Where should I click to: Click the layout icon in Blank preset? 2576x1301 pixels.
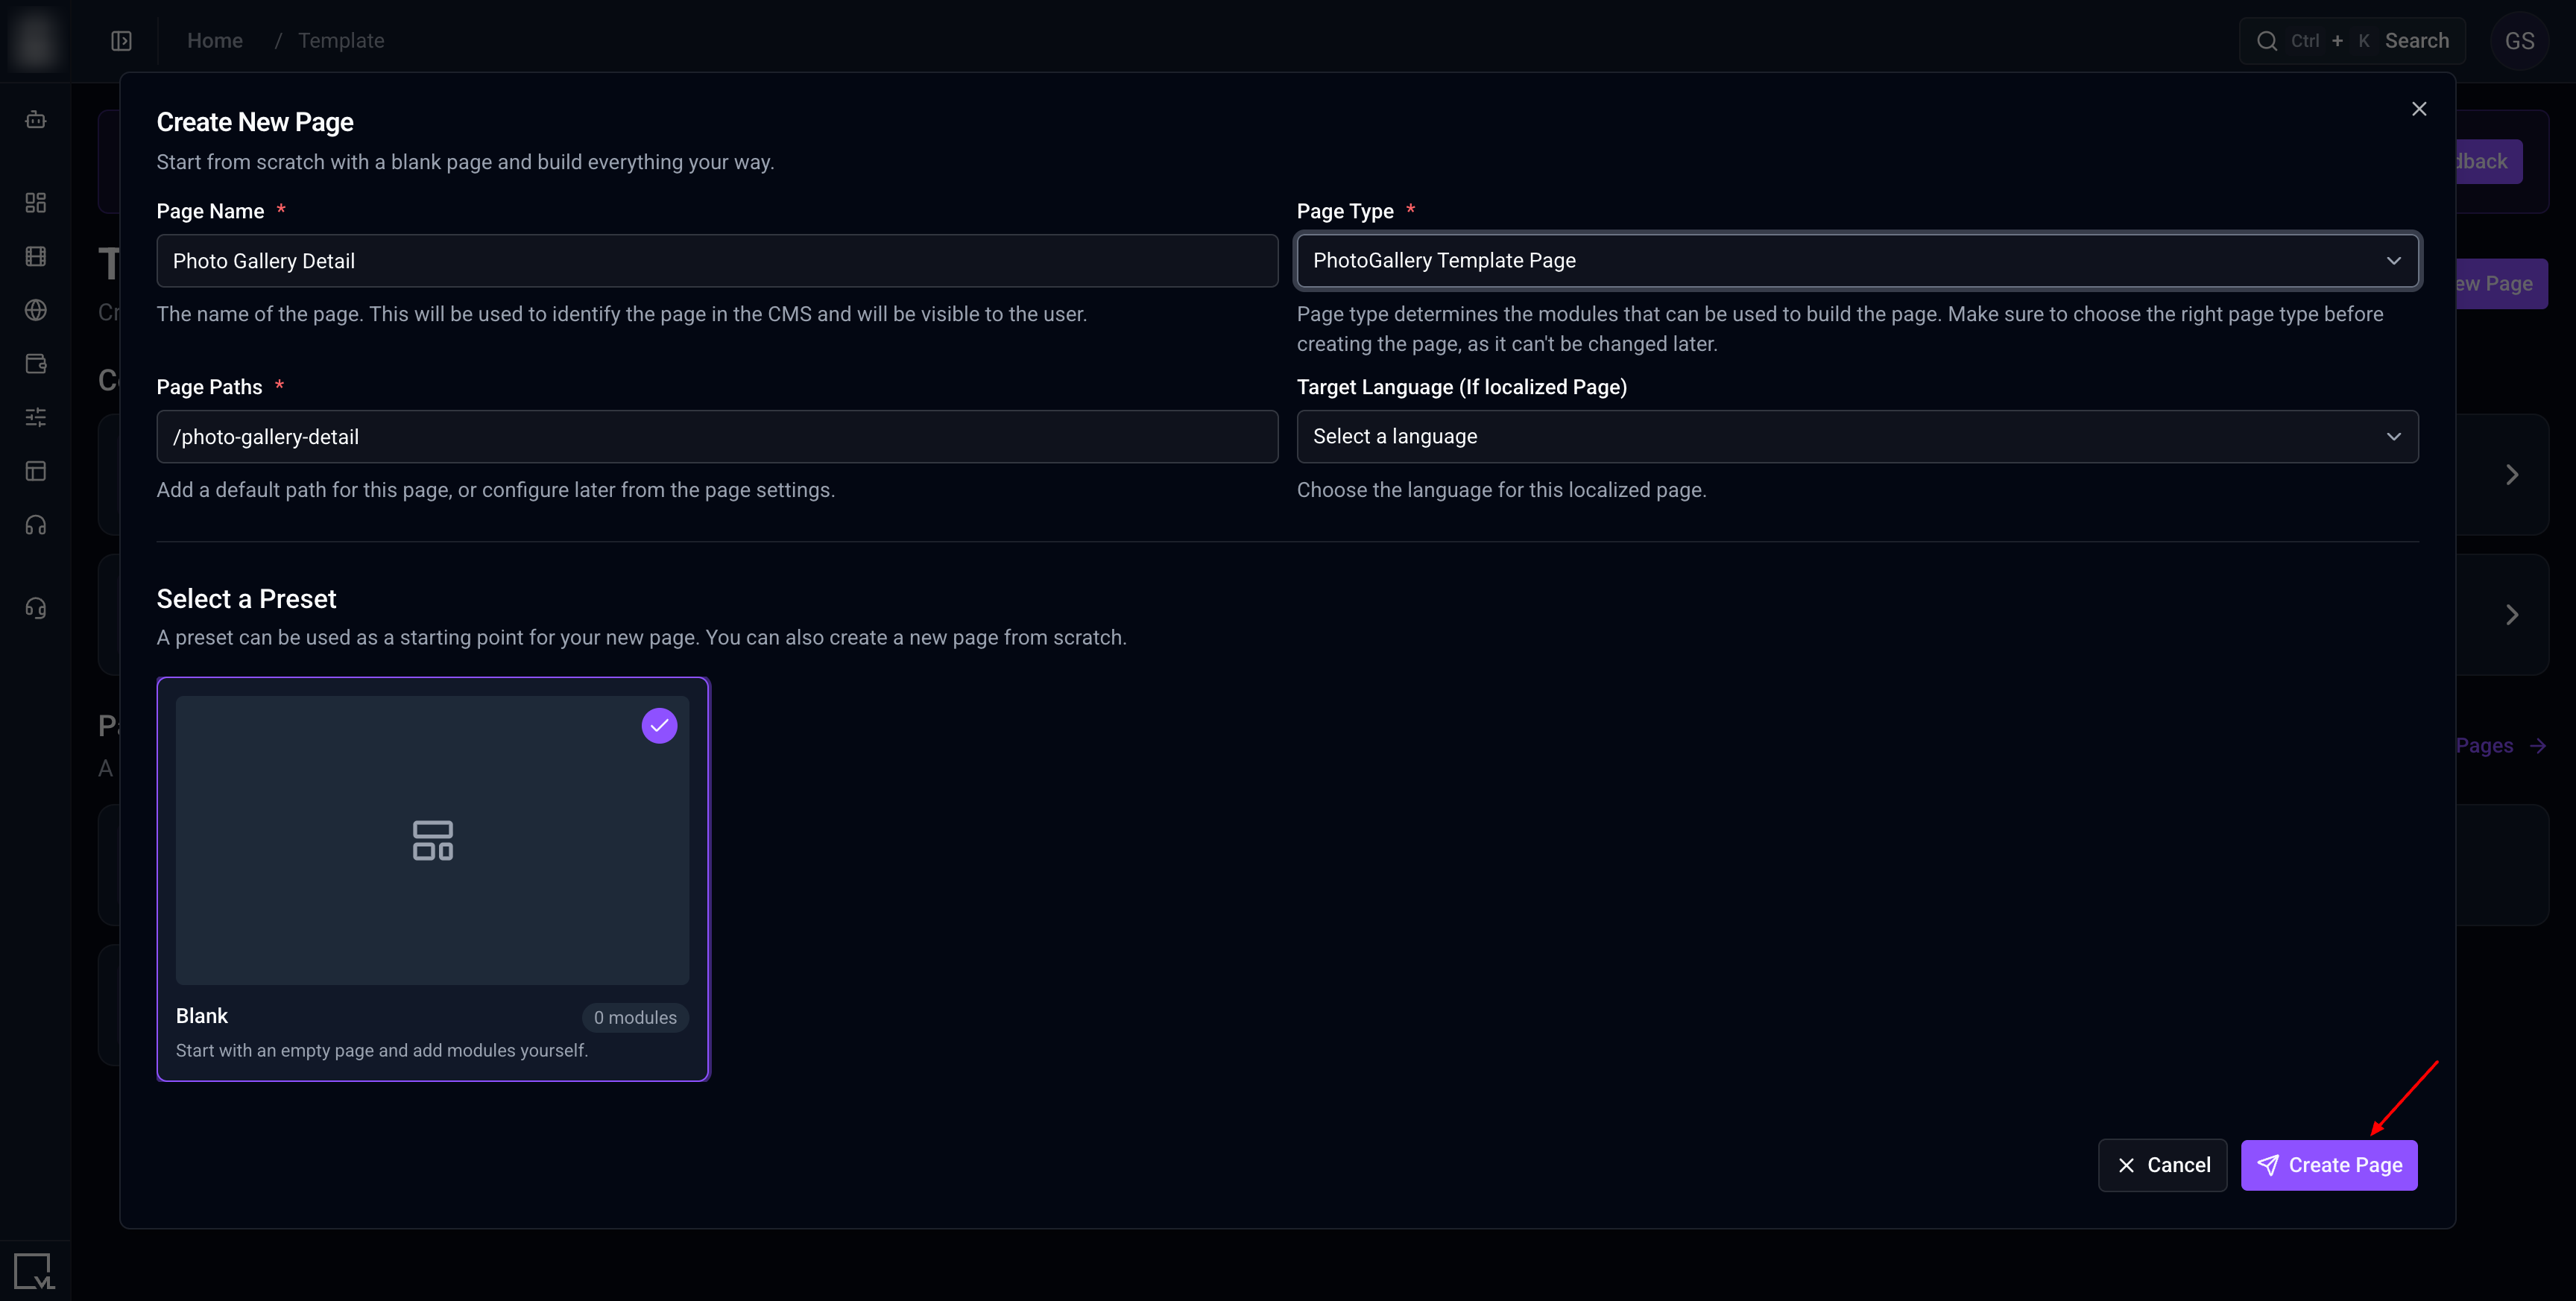[433, 840]
